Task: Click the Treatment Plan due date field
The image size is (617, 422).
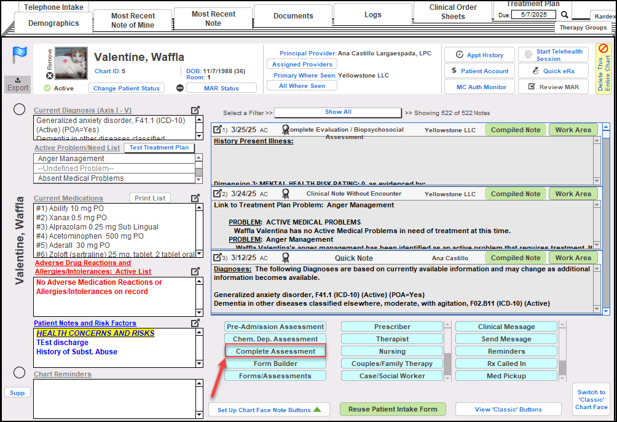Action: (535, 15)
